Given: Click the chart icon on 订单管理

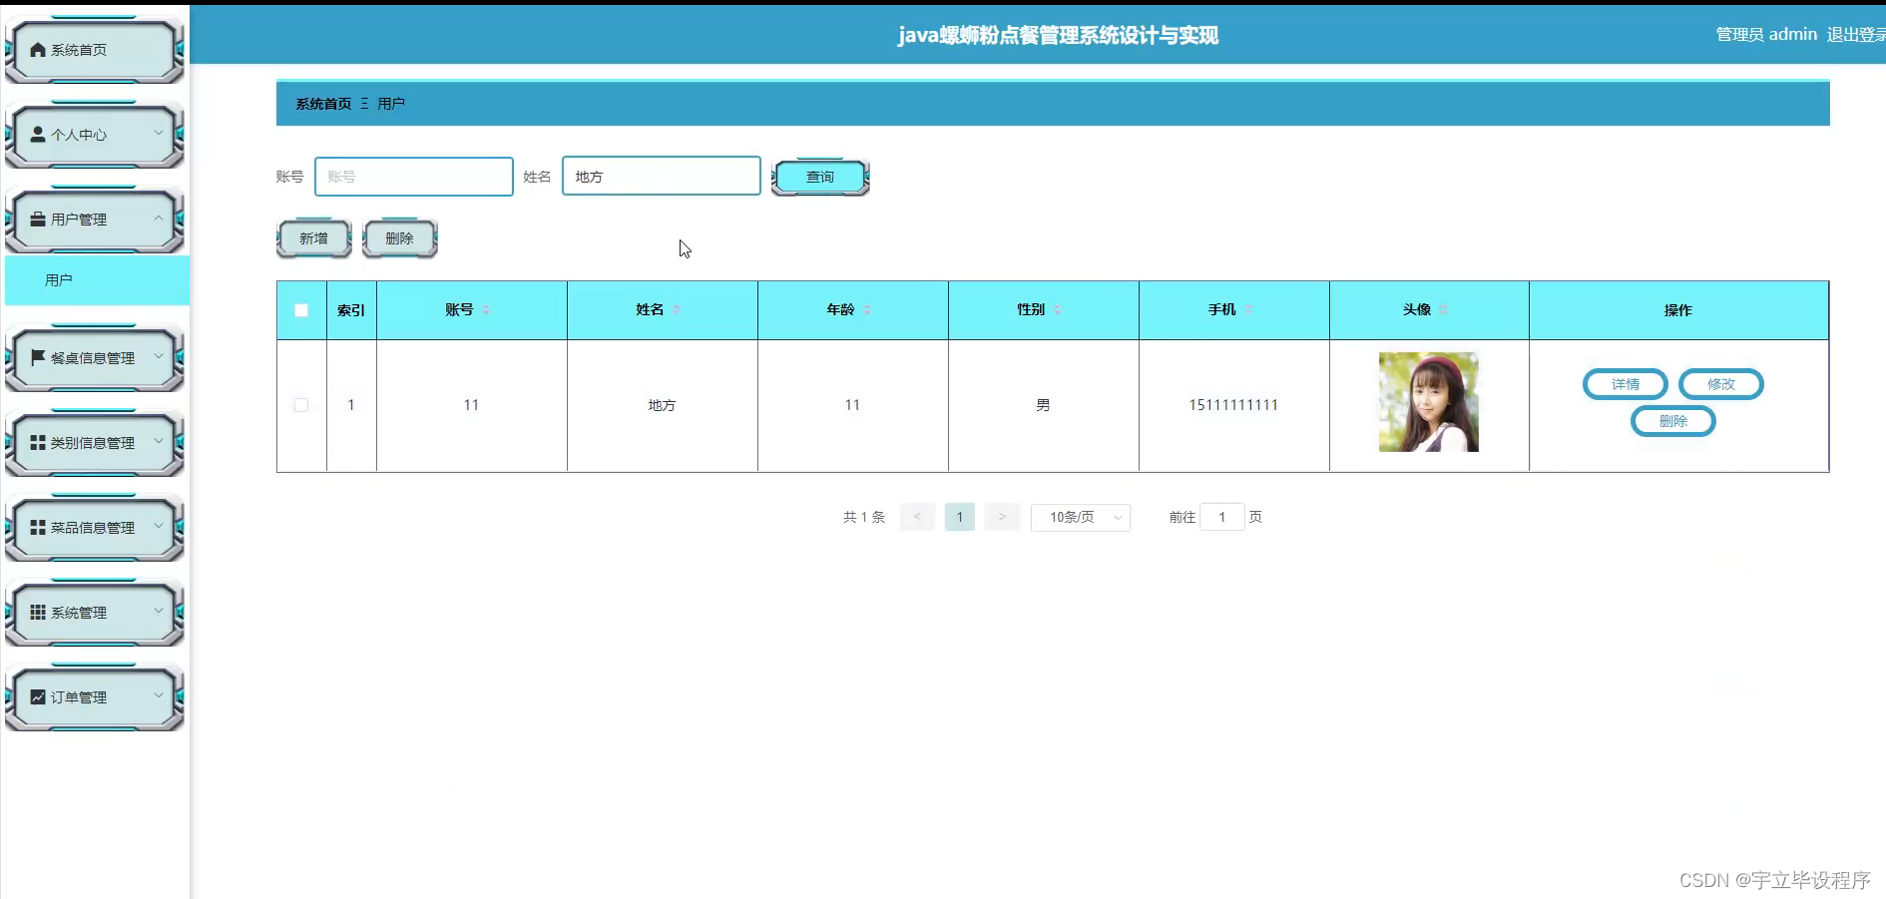Looking at the screenshot, I should (37, 696).
